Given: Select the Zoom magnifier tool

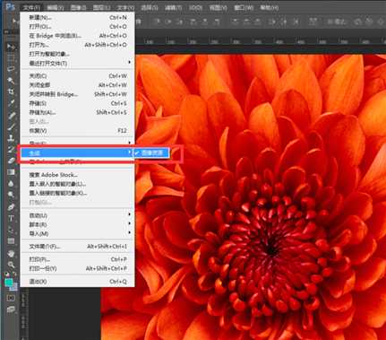Looking at the screenshot, I should pos(11,265).
